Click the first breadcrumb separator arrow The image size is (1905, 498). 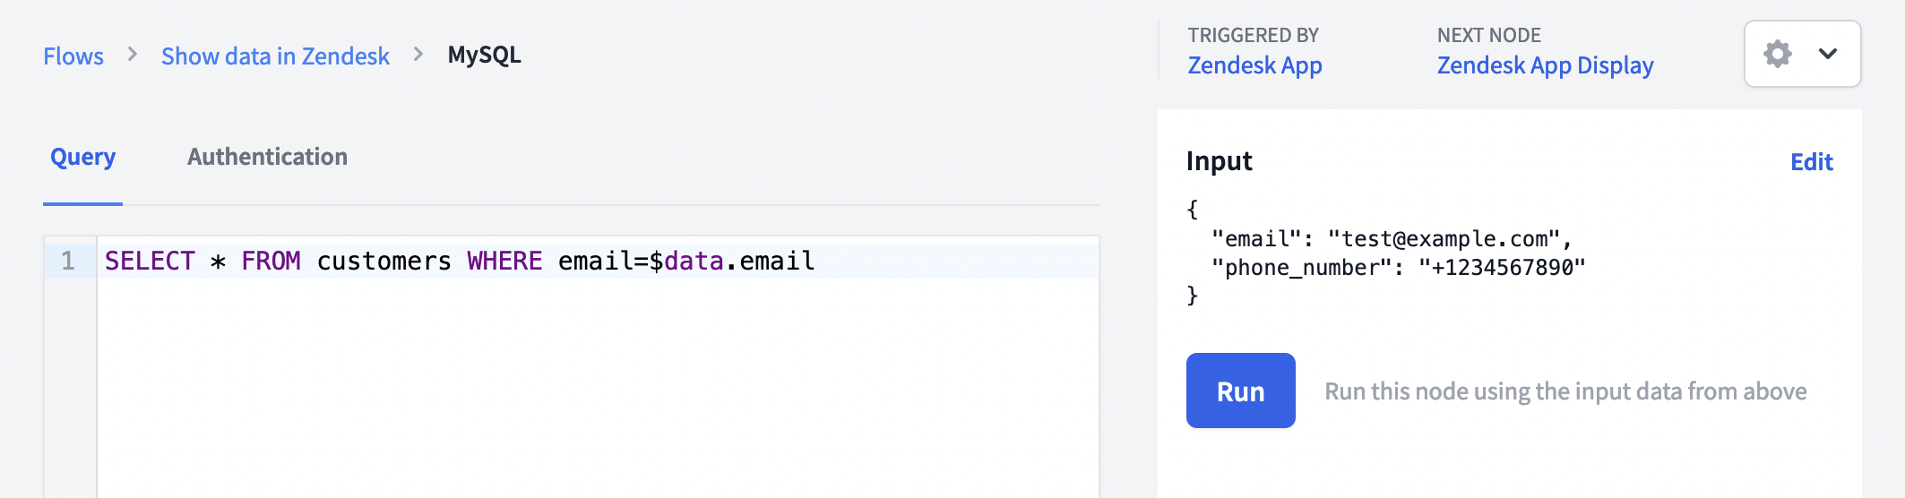coord(133,55)
